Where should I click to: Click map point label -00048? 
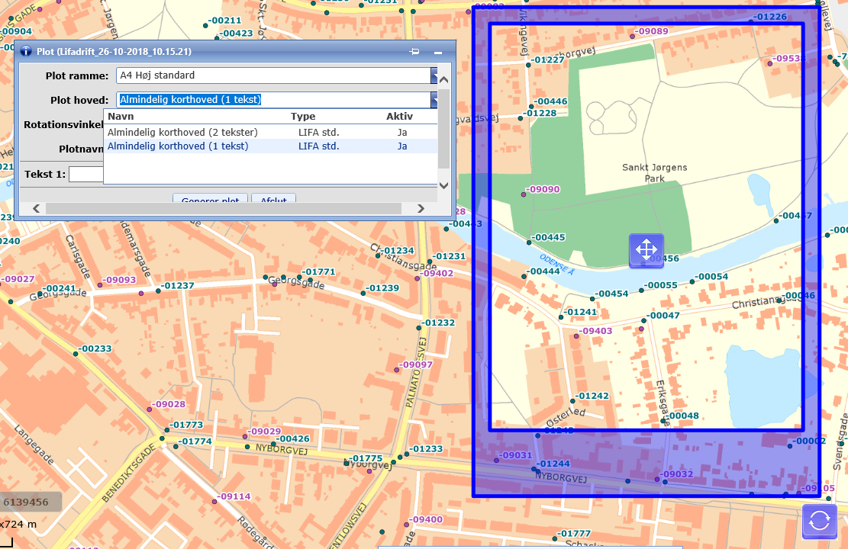point(682,416)
